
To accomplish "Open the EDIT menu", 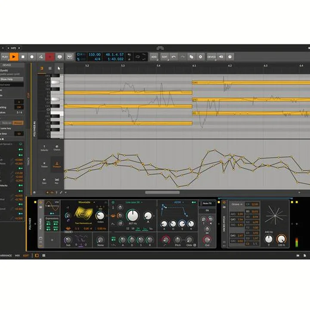I will coord(164,57).
